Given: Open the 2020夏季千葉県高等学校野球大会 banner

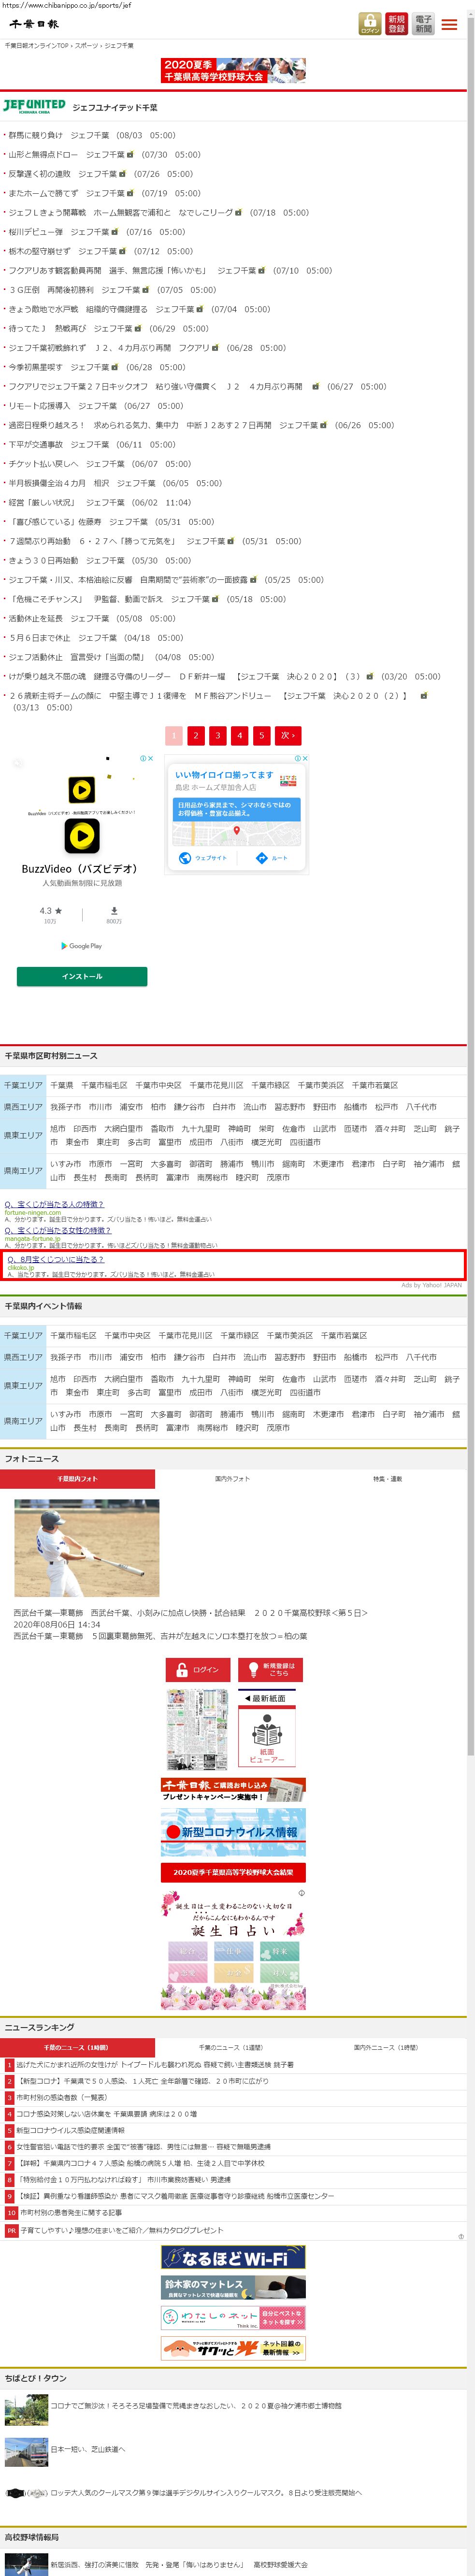Looking at the screenshot, I should [x=233, y=70].
